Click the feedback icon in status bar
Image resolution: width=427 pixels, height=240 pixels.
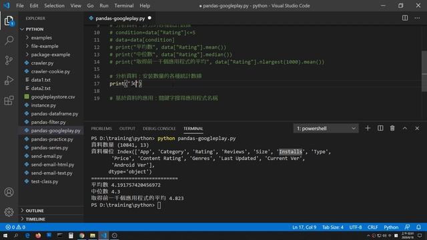coord(407,227)
